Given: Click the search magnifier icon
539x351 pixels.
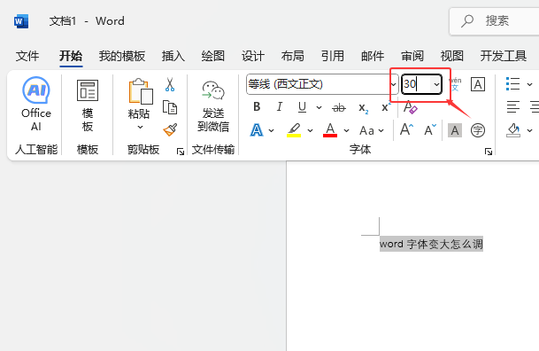Looking at the screenshot, I should click(467, 21).
